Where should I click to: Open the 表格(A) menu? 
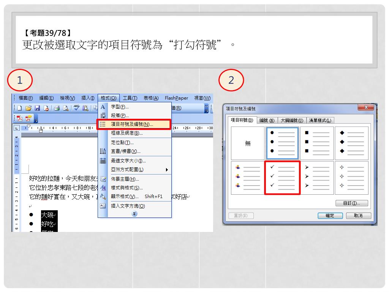pyautogui.click(x=151, y=98)
